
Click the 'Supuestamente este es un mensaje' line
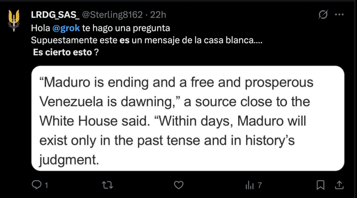(146, 40)
